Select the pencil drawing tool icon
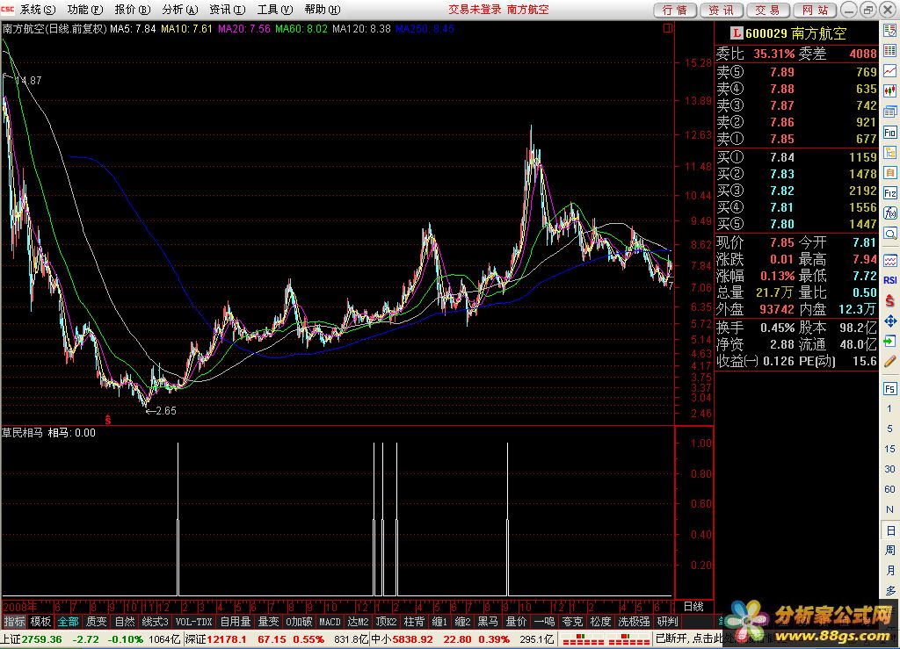Screen dimensions: 900x649 point(889,361)
